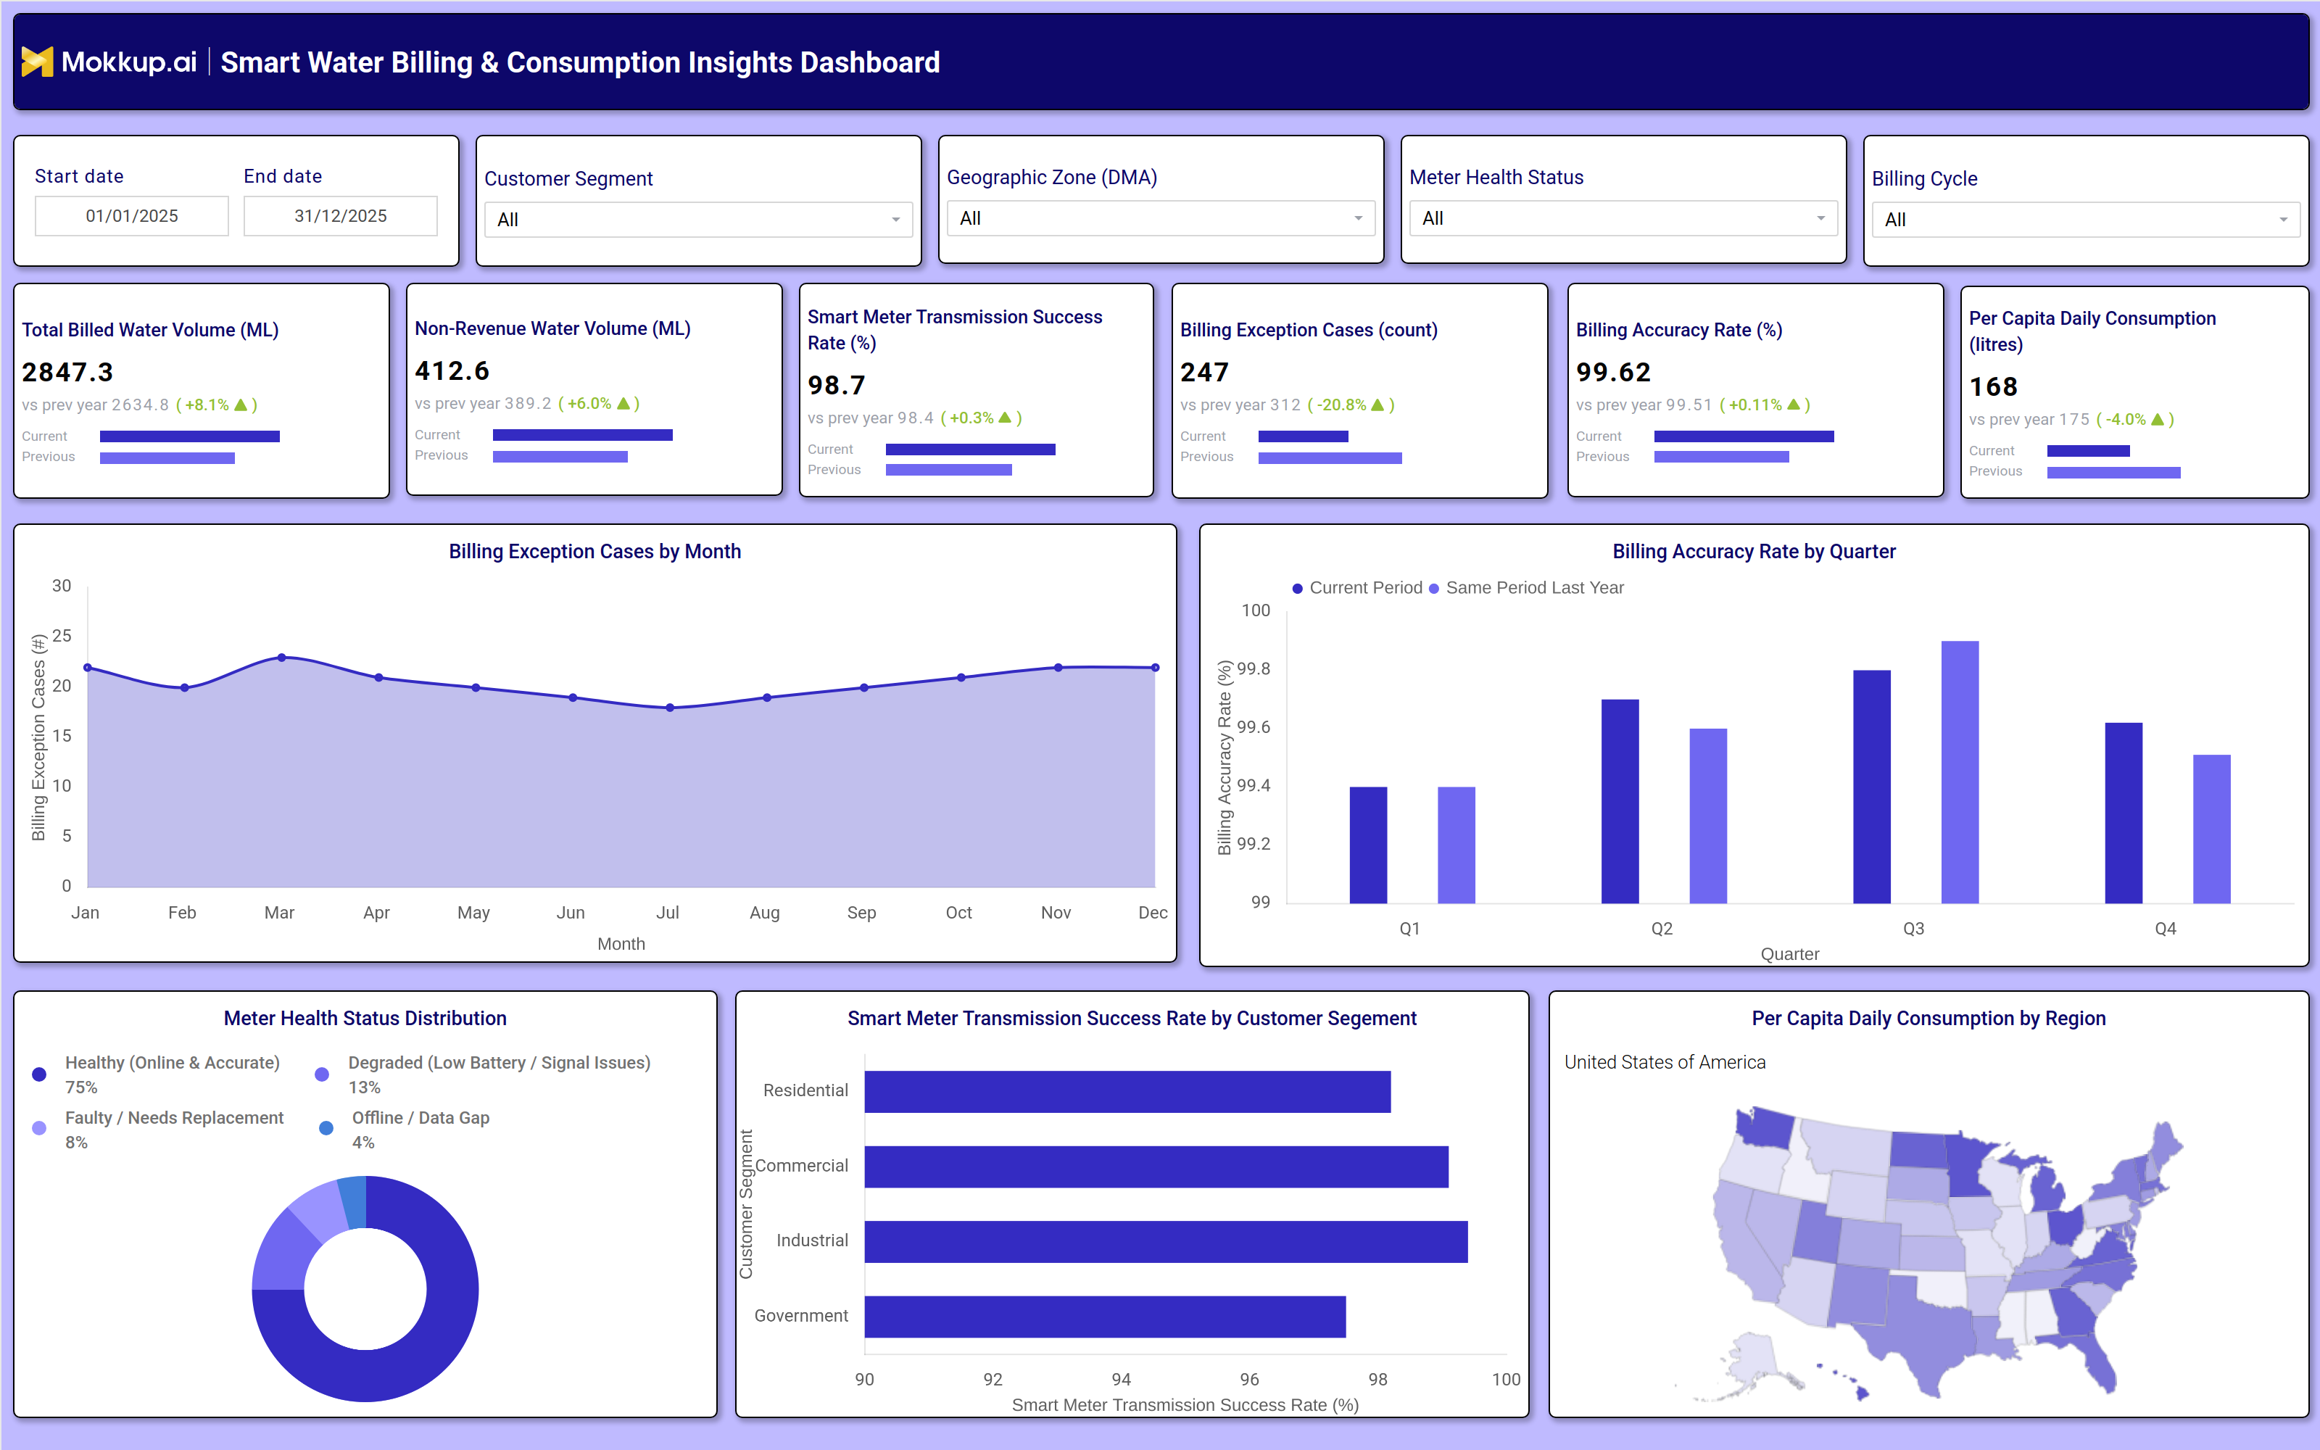The image size is (2320, 1450).
Task: Click the Residential transmission success bar
Action: [x=1127, y=1091]
